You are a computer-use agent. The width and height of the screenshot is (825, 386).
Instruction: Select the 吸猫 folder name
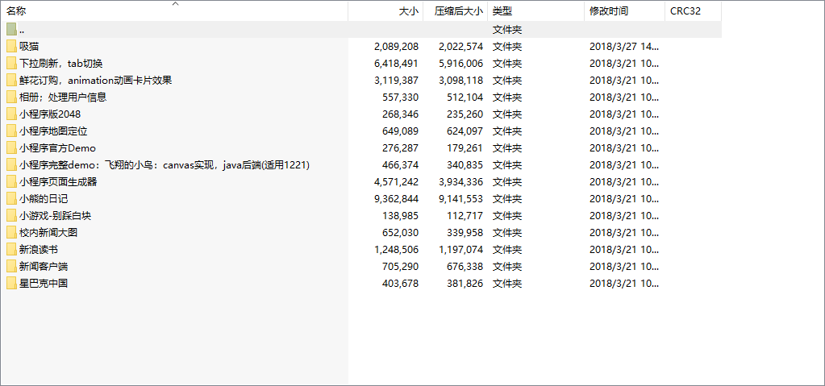pos(29,47)
